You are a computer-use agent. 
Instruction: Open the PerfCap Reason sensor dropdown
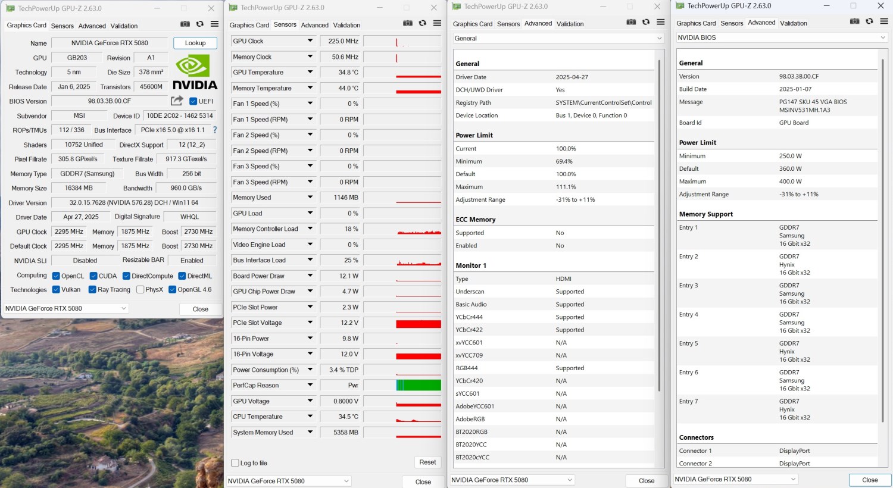[310, 385]
